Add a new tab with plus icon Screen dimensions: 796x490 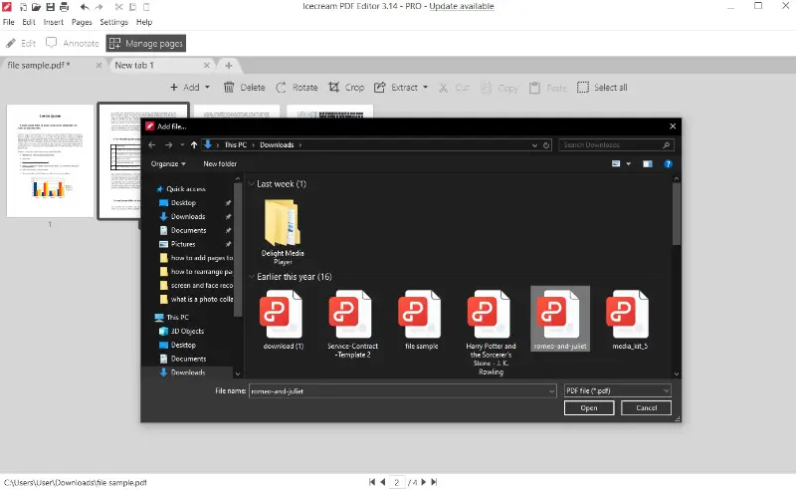(229, 65)
